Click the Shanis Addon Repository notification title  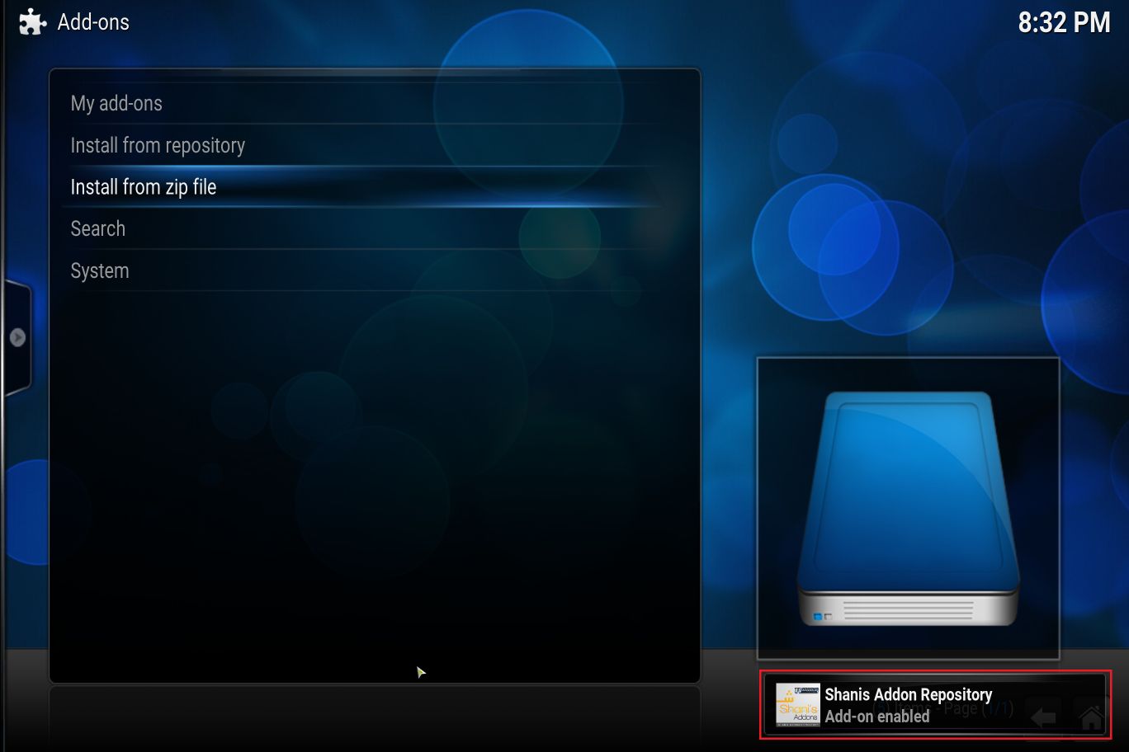tap(908, 694)
